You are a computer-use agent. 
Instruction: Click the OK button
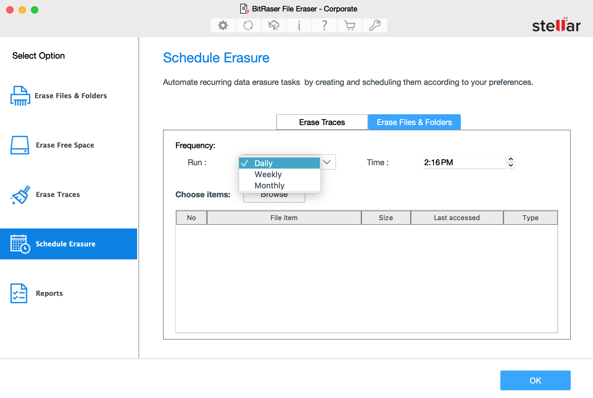(x=535, y=380)
